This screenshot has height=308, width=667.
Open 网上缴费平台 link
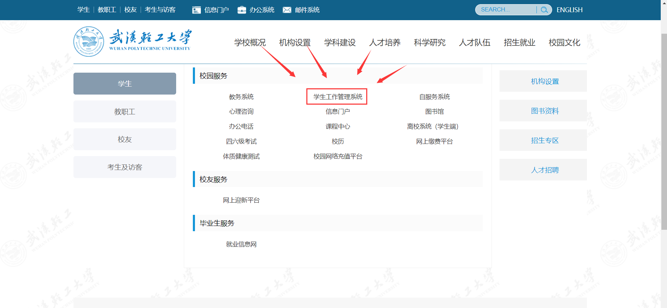[434, 141]
